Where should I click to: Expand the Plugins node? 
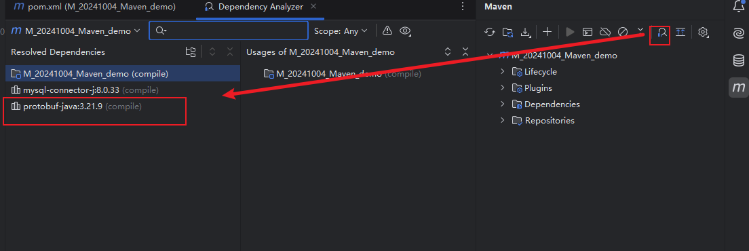tap(502, 88)
